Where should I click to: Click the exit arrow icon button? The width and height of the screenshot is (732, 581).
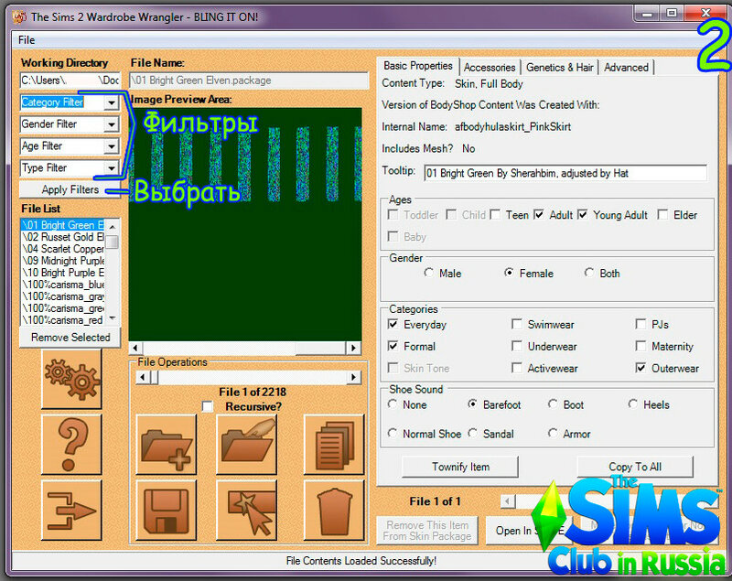point(71,510)
